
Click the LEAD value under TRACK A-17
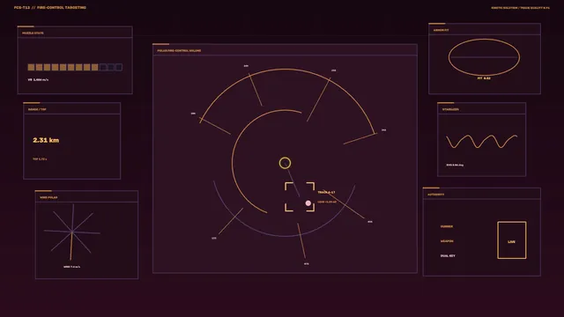[x=327, y=202]
